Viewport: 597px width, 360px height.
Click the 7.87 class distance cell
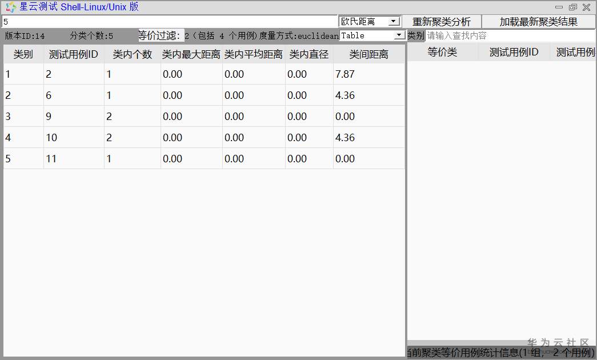368,74
